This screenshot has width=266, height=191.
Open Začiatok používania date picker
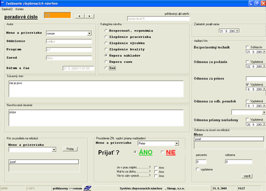click(238, 31)
